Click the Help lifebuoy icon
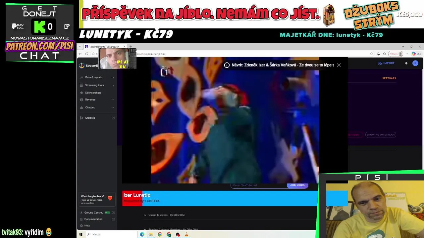This screenshot has width=424, height=238. (81, 226)
